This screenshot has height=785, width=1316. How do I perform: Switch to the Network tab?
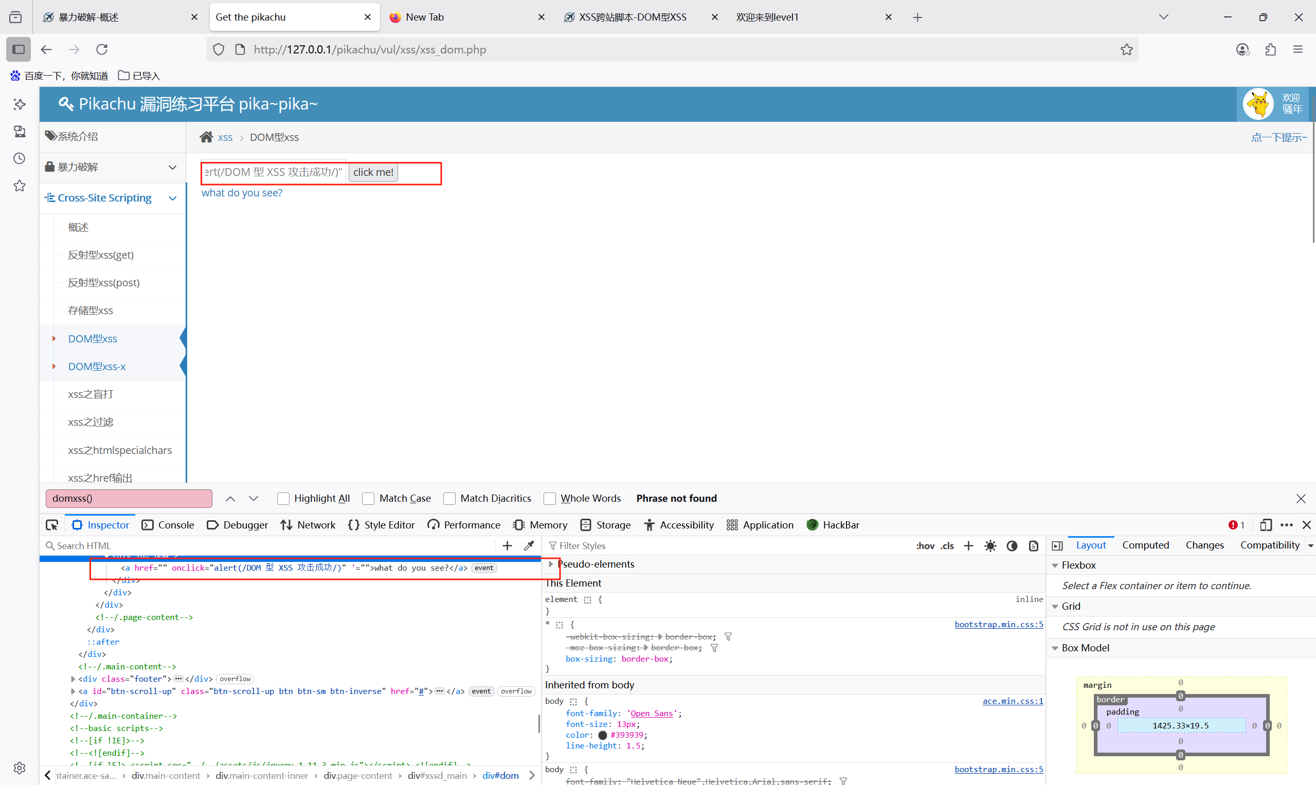(308, 525)
